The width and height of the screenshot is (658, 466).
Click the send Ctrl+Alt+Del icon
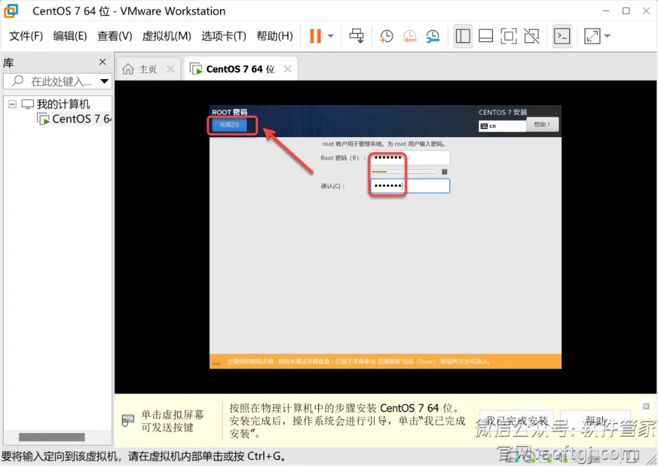click(x=356, y=36)
